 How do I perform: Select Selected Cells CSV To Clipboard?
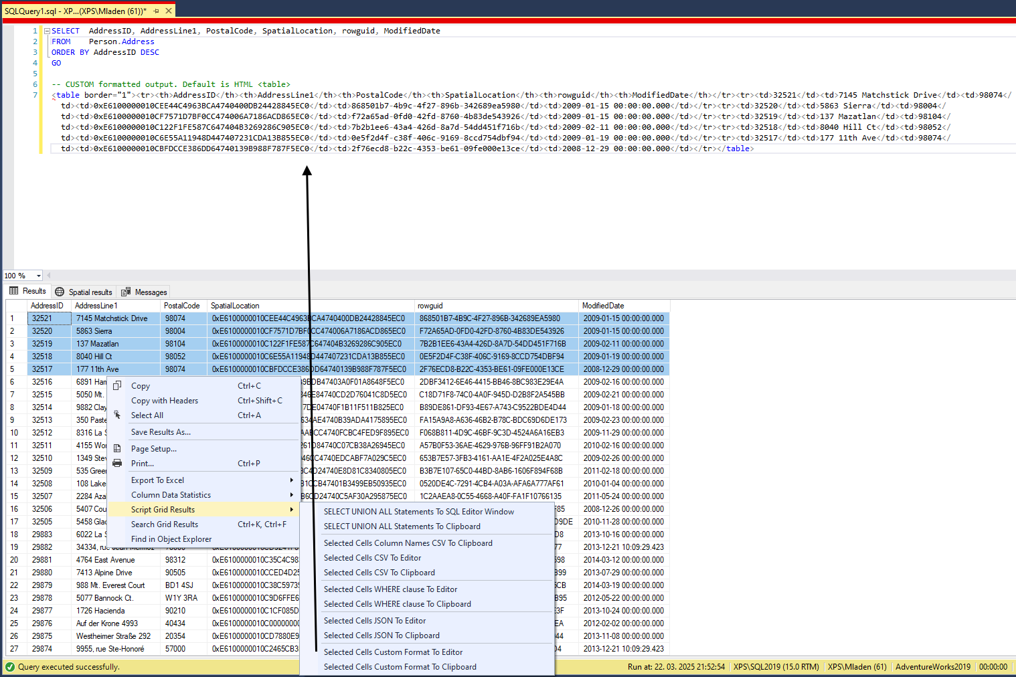coord(427,573)
